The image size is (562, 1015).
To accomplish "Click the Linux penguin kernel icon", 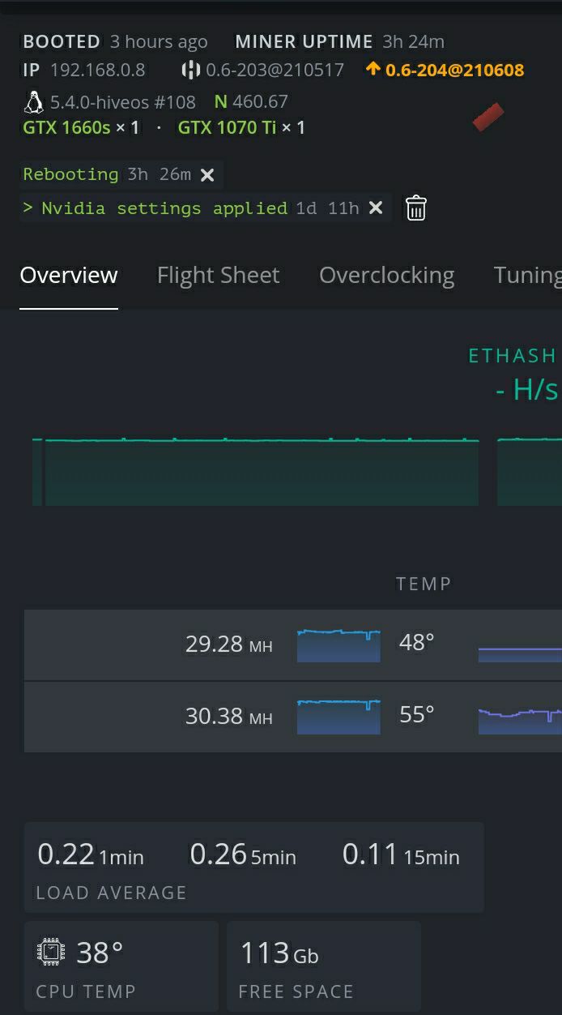I will point(33,102).
